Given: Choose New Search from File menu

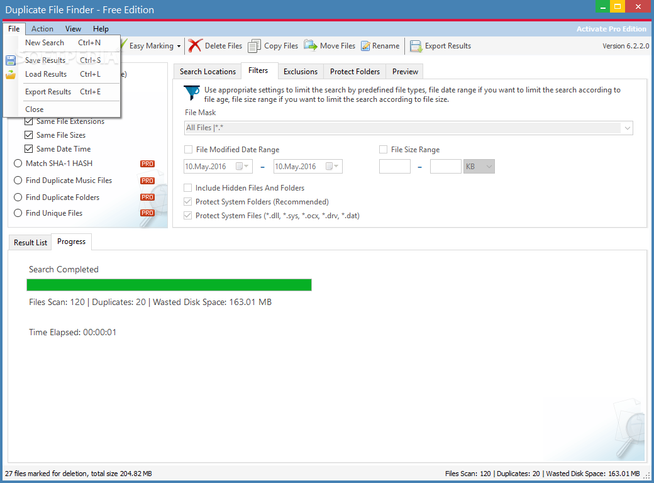Looking at the screenshot, I should [x=62, y=43].
